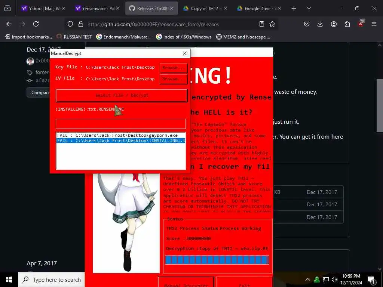Open MEMZ and Noescape bookmark
Screen dimensions: 383x287
pos(243,37)
